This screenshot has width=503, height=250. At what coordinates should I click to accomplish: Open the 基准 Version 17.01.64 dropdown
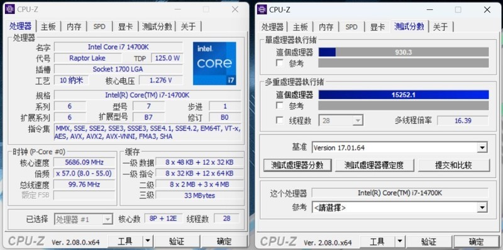pyautogui.click(x=399, y=148)
